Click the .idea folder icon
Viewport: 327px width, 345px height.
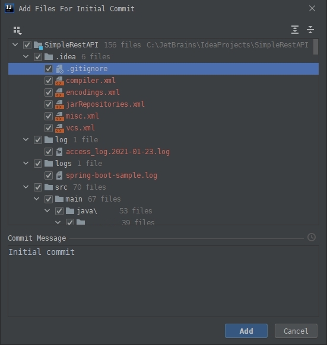(49, 57)
